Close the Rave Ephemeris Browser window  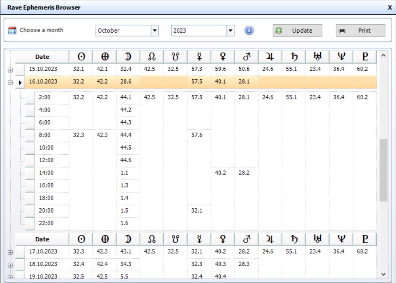click(x=389, y=8)
